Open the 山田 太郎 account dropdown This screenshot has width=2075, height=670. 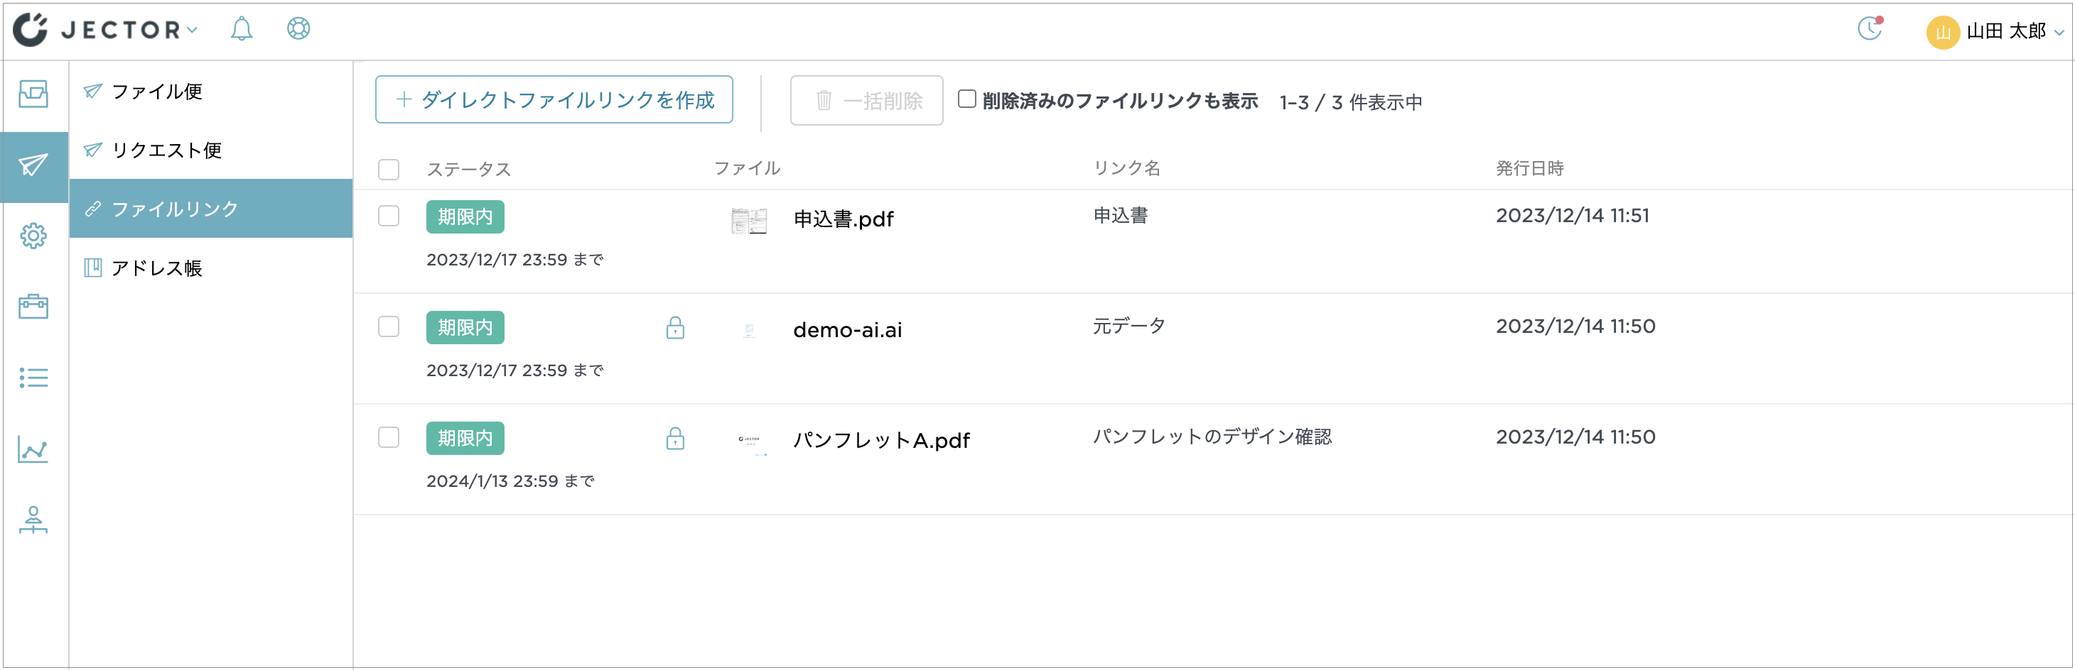point(2006,32)
